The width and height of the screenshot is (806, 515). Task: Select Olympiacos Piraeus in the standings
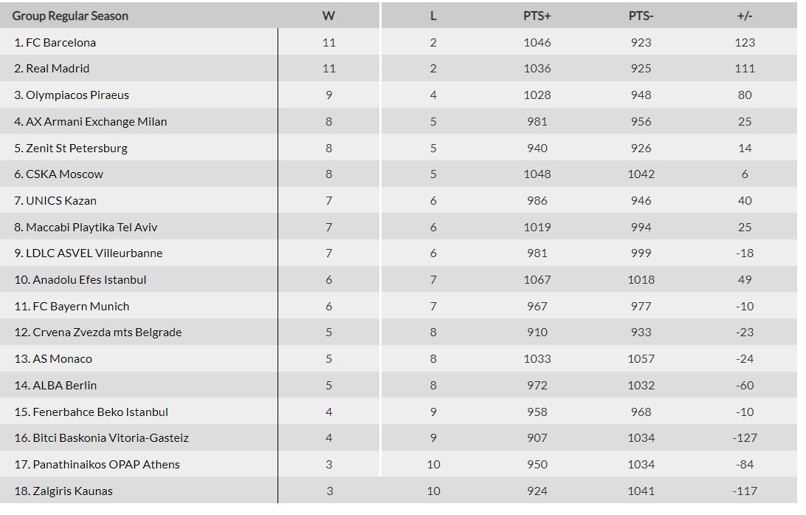pos(77,95)
